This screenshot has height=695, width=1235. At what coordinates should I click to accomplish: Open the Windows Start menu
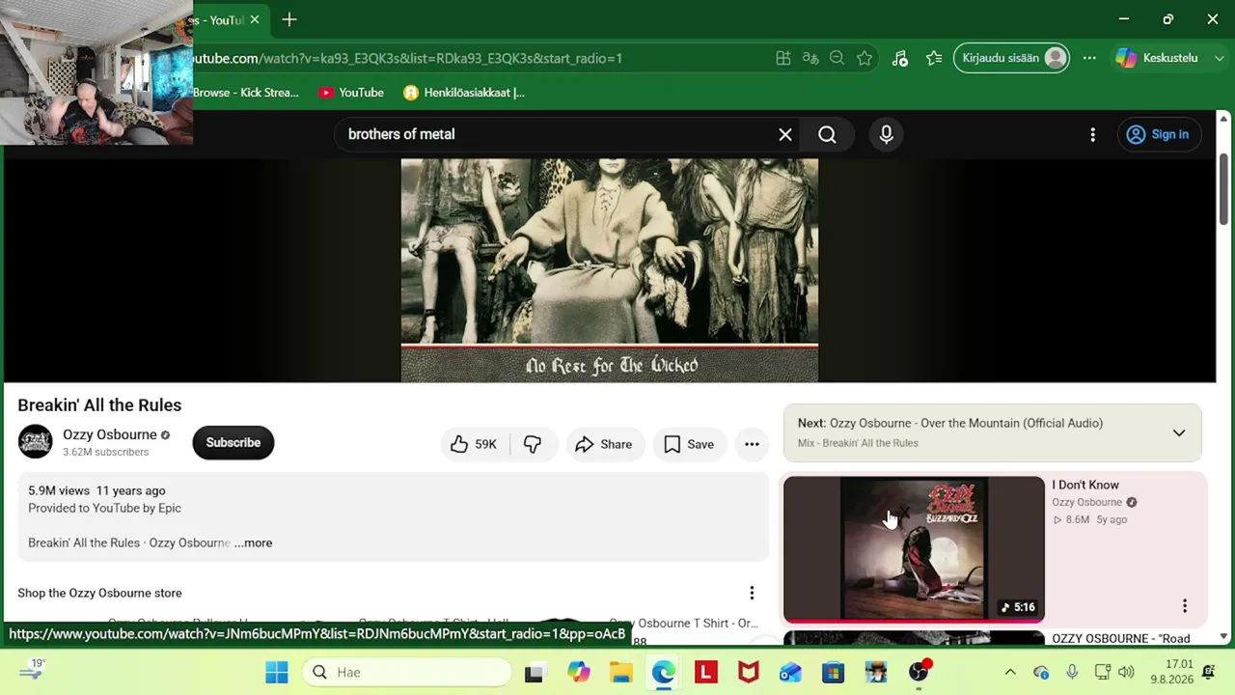pos(277,672)
